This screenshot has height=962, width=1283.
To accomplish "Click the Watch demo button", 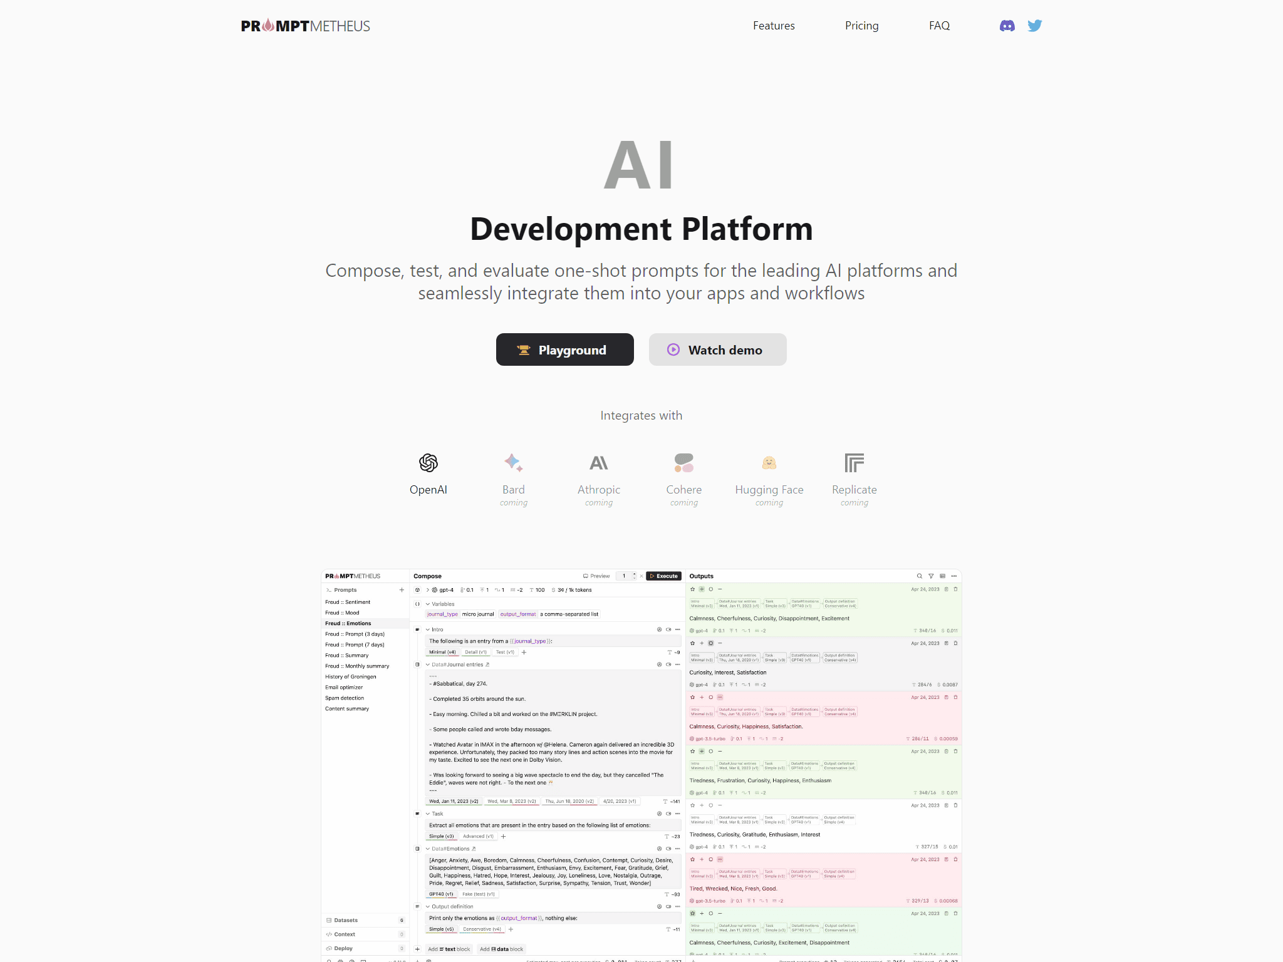I will 718,349.
